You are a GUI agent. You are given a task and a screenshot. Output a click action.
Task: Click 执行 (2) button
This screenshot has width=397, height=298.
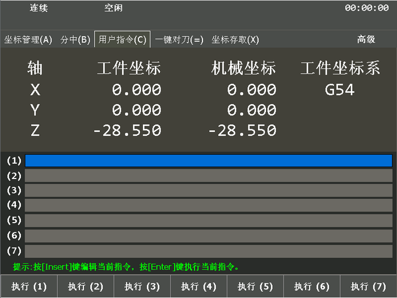pyautogui.click(x=86, y=287)
